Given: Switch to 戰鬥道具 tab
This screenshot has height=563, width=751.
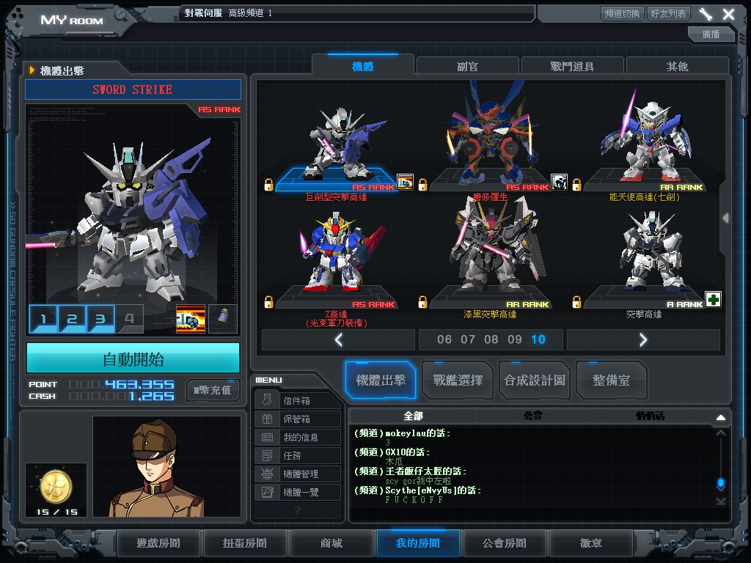Looking at the screenshot, I should [572, 66].
